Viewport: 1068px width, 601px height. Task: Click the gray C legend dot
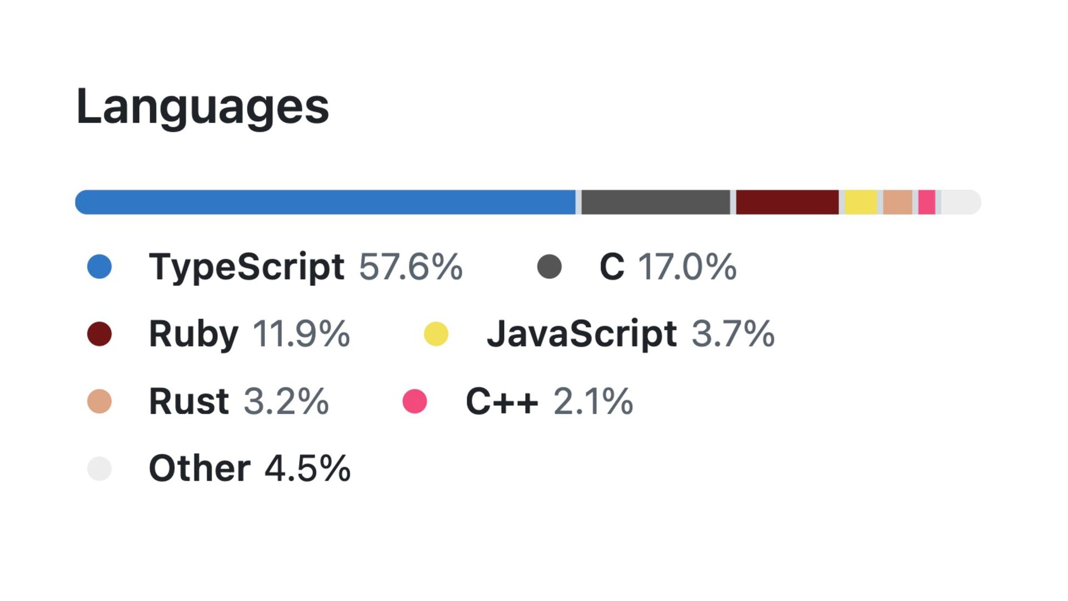pyautogui.click(x=549, y=267)
